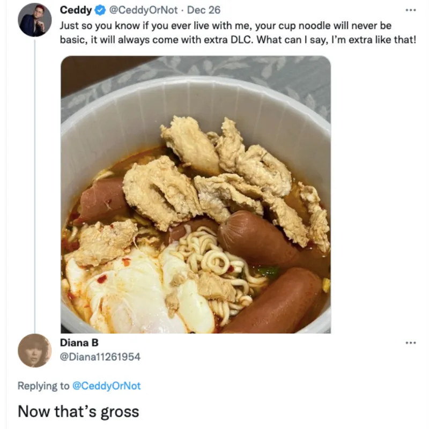Open the @Diana11261954 handle

coord(100,357)
